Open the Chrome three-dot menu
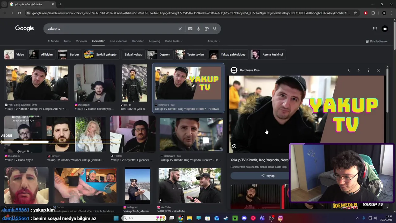The image size is (396, 223). point(392,13)
